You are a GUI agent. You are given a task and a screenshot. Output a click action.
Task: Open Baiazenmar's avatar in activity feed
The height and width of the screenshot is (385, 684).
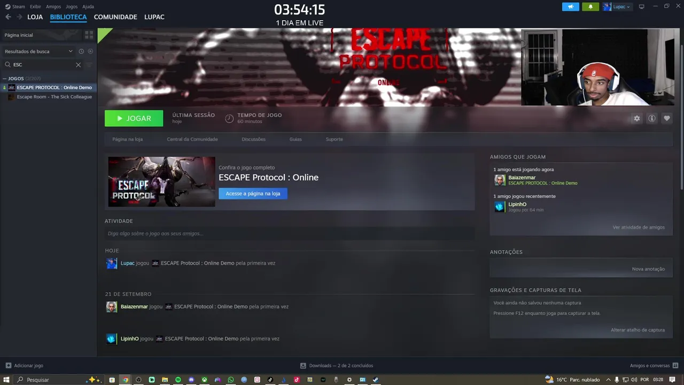pyautogui.click(x=111, y=307)
